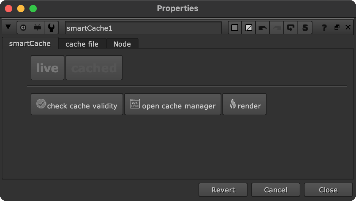Click the node color swatch

(x=235, y=27)
